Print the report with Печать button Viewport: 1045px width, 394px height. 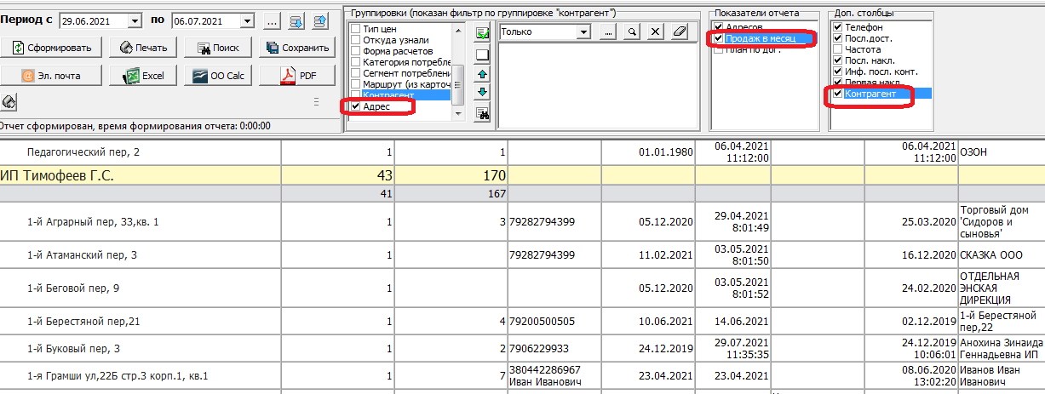143,48
